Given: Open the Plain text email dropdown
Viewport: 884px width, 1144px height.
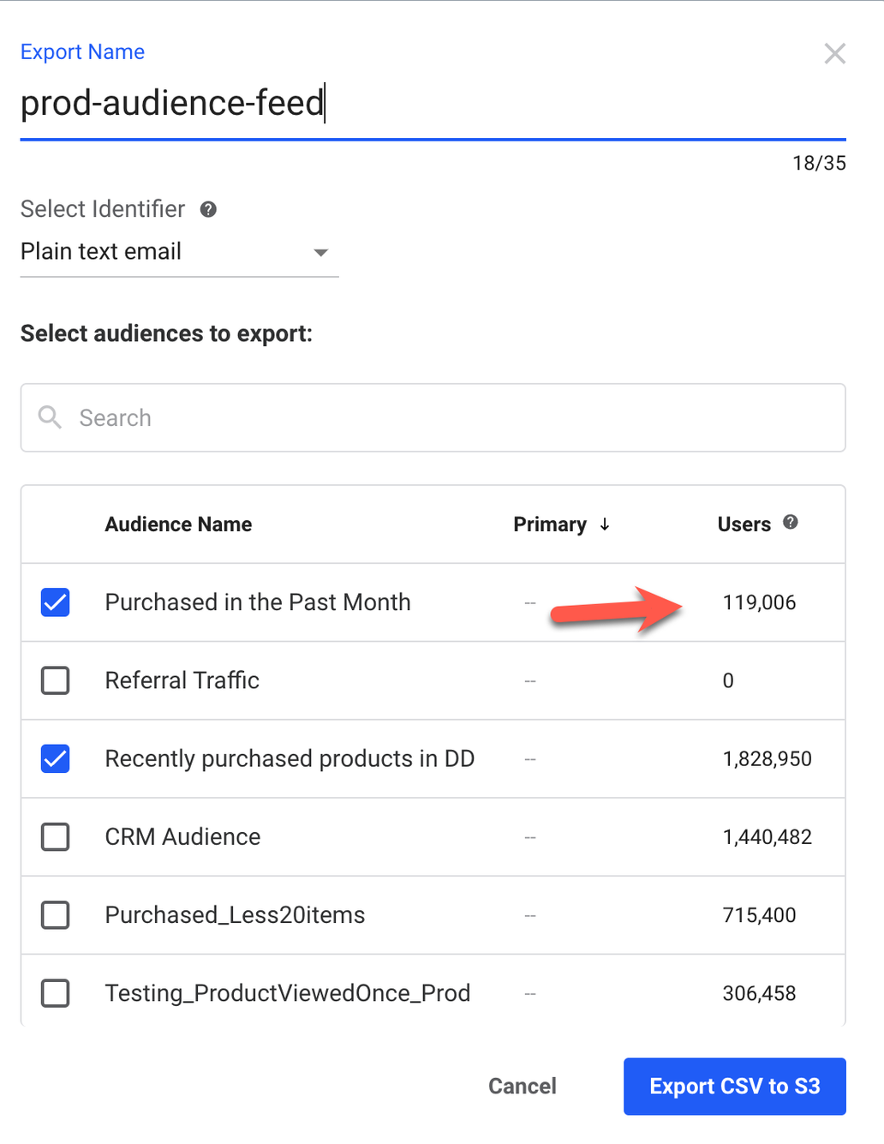Looking at the screenshot, I should pyautogui.click(x=179, y=252).
